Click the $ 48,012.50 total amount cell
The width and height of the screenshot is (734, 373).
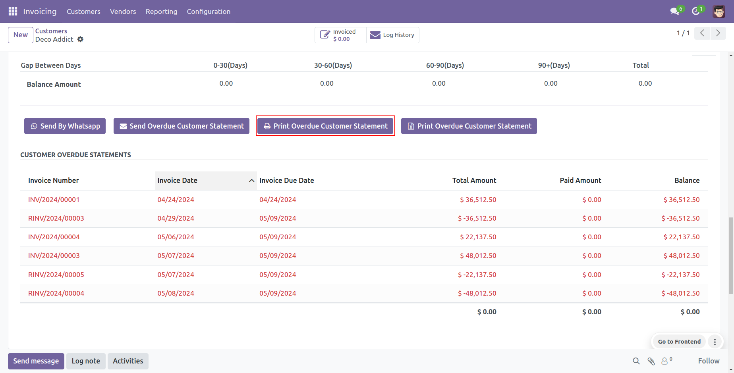478,256
